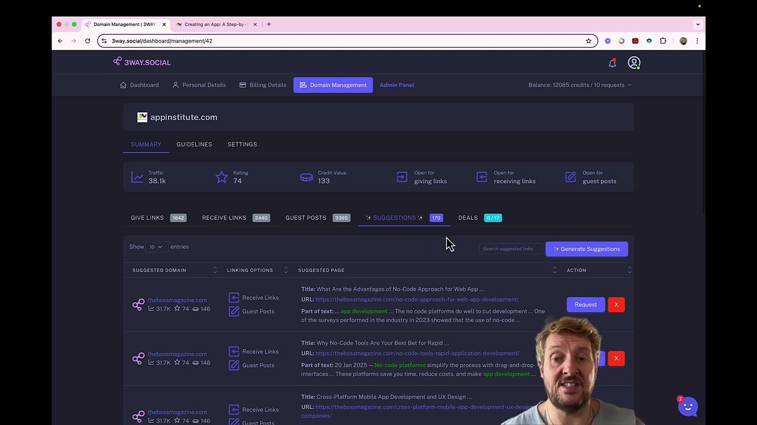Open first thebossmagazine.com domain link
757x425 pixels.
tap(177, 300)
